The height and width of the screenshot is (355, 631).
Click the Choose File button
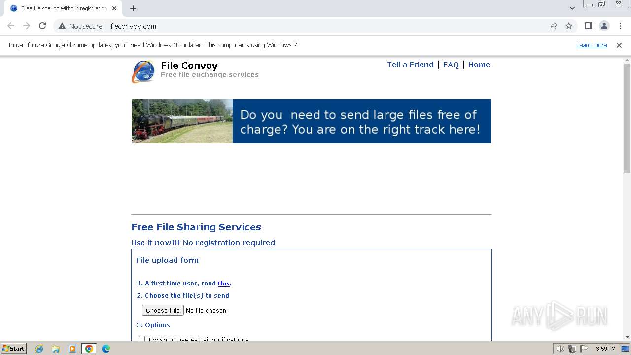[163, 310]
